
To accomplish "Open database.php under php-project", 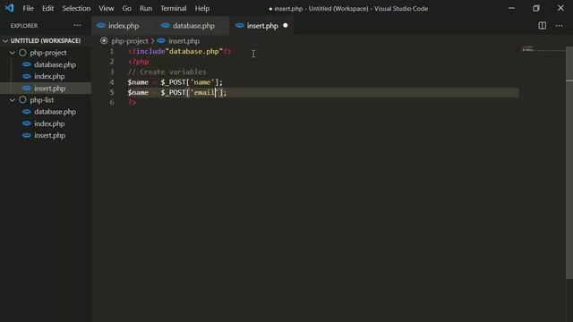I will point(55,64).
